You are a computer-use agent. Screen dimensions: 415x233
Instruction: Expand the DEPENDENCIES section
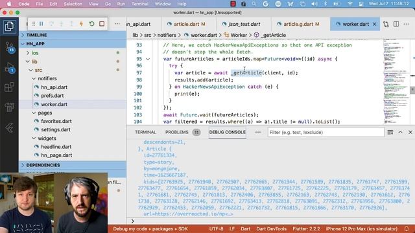(x=73, y=165)
